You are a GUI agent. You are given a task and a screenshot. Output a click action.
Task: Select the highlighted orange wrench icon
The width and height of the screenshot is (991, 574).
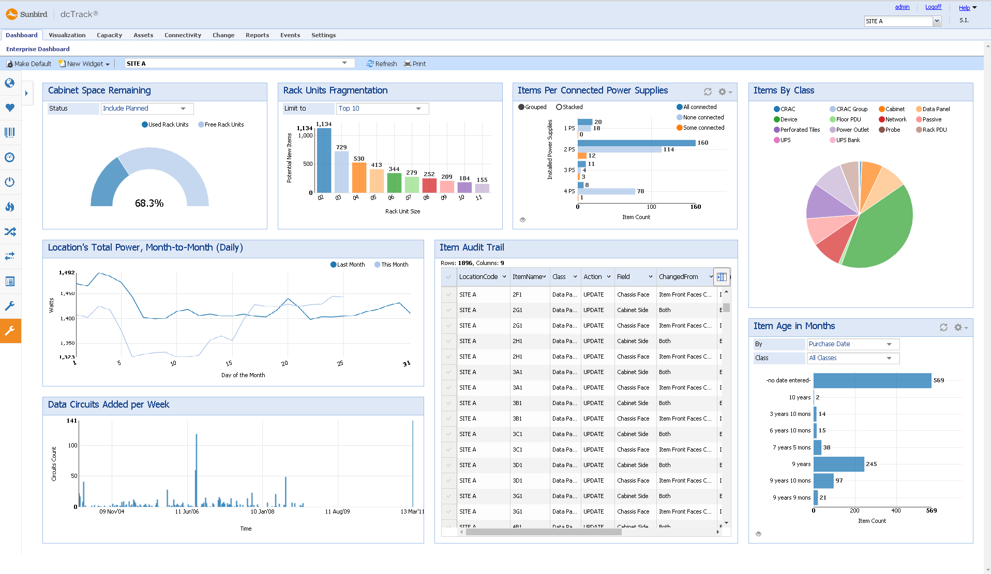tap(10, 331)
